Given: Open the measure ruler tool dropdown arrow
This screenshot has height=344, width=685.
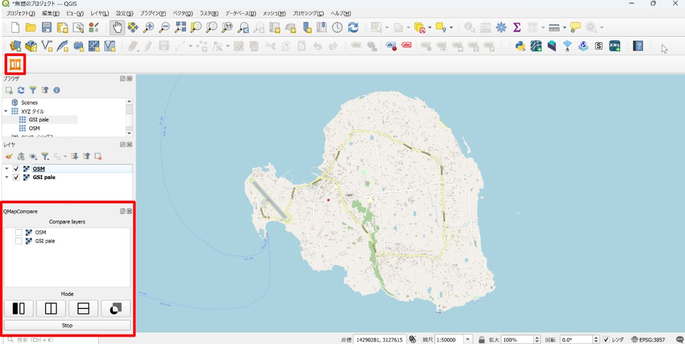Looking at the screenshot, I should (565, 27).
